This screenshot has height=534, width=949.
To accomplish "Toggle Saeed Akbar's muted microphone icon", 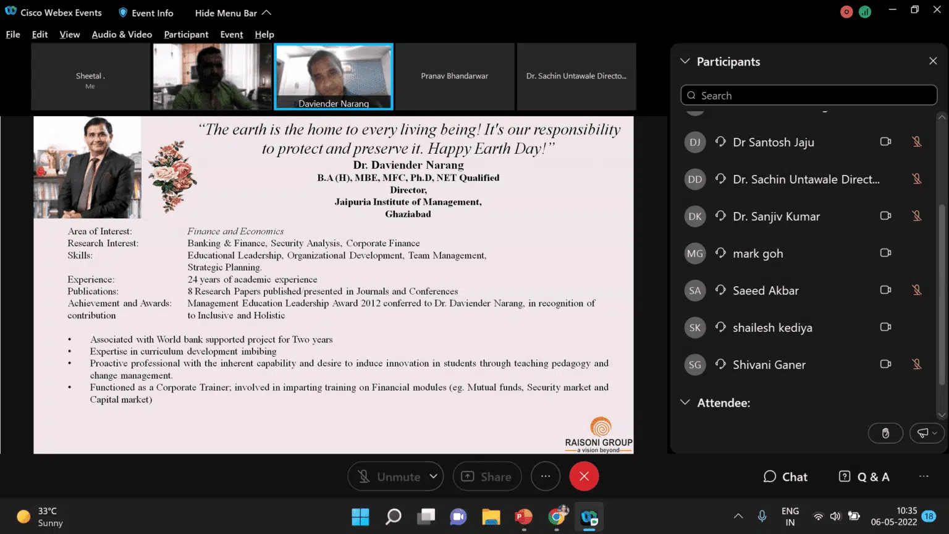I will pos(917,290).
